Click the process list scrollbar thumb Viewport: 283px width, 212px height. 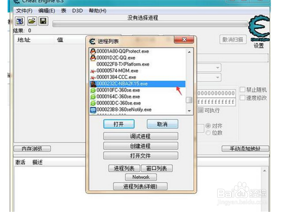(189, 100)
